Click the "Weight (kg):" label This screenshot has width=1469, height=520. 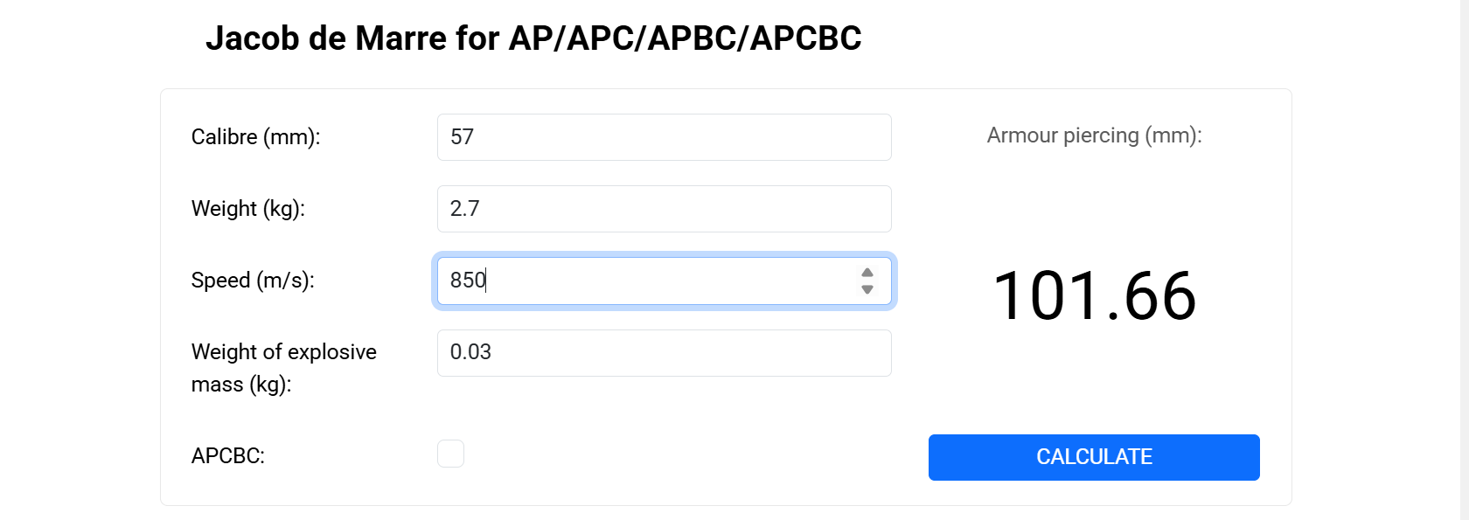[247, 209]
